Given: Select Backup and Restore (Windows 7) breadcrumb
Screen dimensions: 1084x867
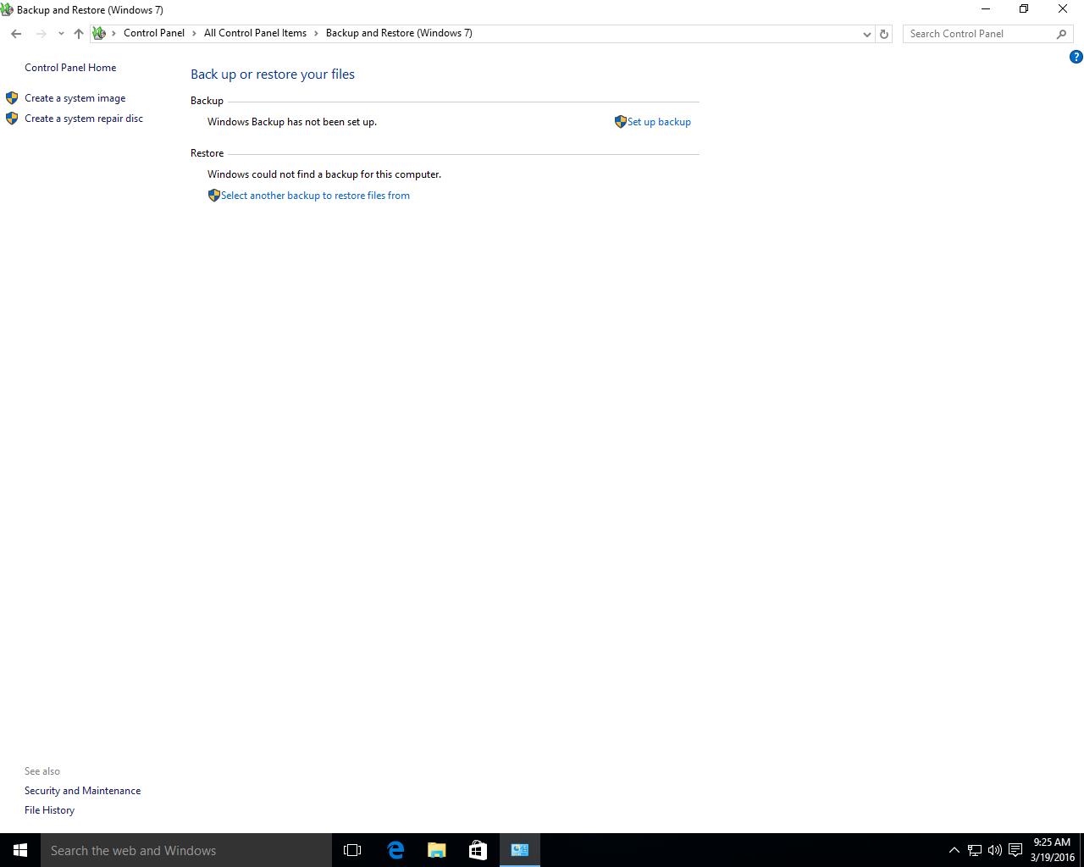Looking at the screenshot, I should tap(399, 33).
